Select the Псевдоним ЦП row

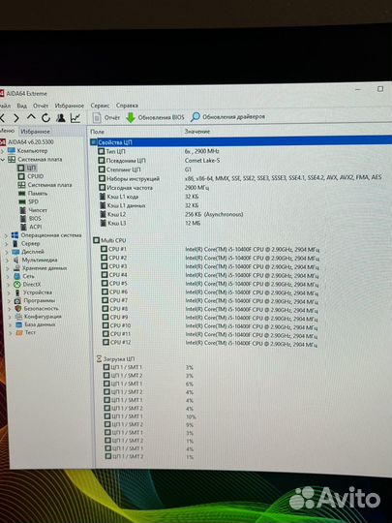pos(126,161)
